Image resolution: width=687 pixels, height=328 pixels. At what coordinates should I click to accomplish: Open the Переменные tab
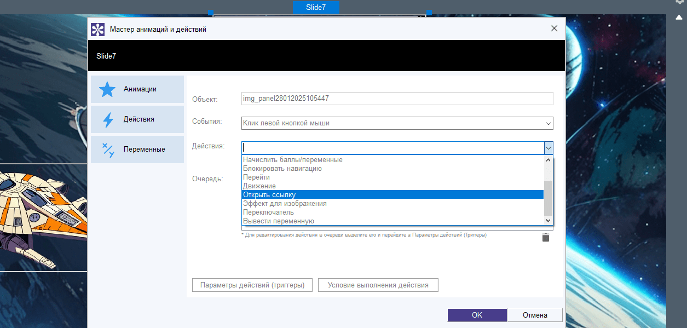[137, 149]
